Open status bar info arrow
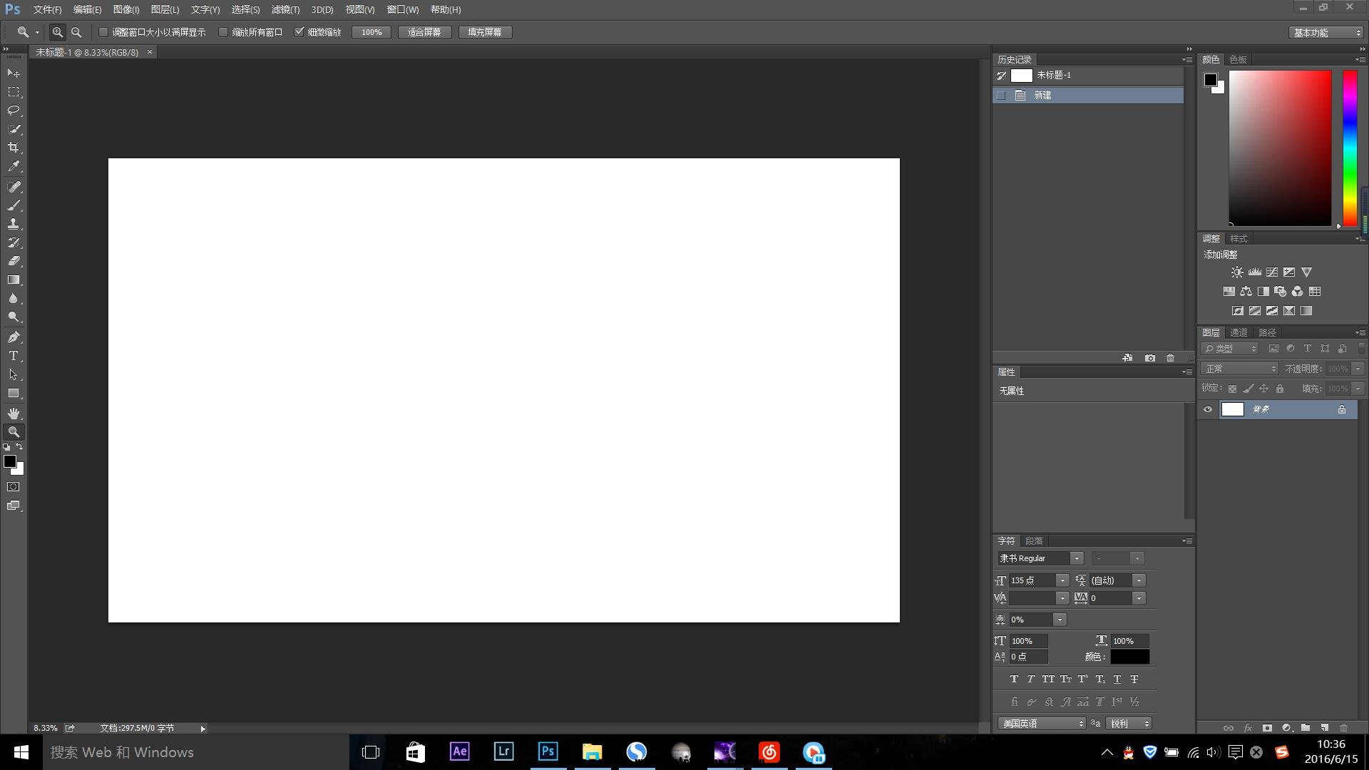Screen dimensions: 1369x770 (202, 729)
